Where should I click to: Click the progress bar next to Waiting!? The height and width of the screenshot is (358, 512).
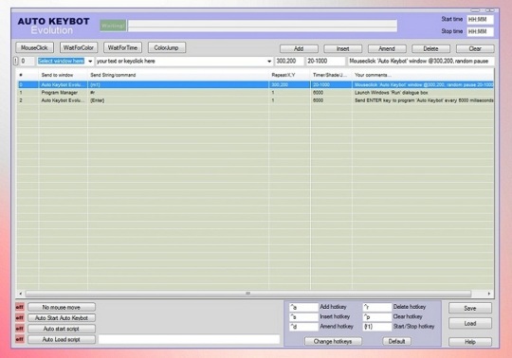263,26
